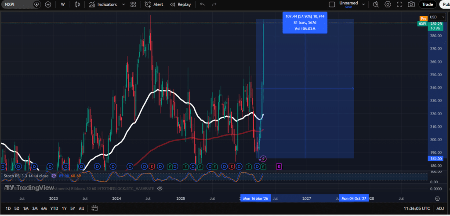
Task: Click the Trade button
Action: [x=427, y=4]
